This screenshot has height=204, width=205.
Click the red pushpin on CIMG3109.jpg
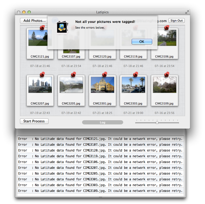point(166,74)
